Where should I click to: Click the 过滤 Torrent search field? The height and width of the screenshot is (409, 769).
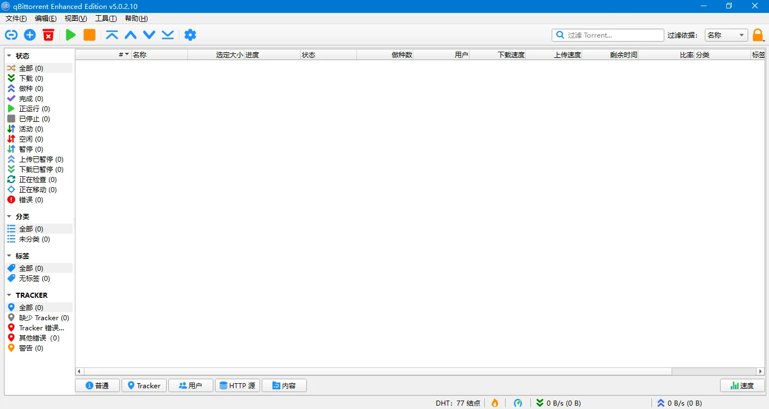[608, 35]
